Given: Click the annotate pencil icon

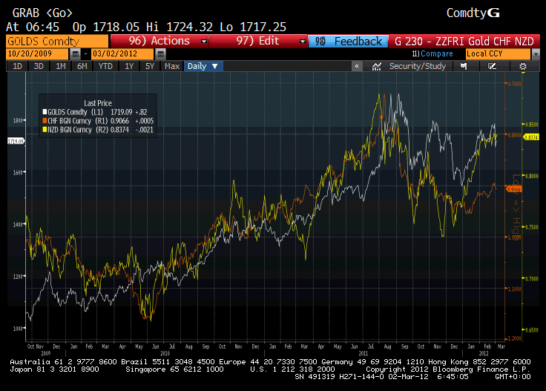Looking at the screenshot, I should 492,66.
